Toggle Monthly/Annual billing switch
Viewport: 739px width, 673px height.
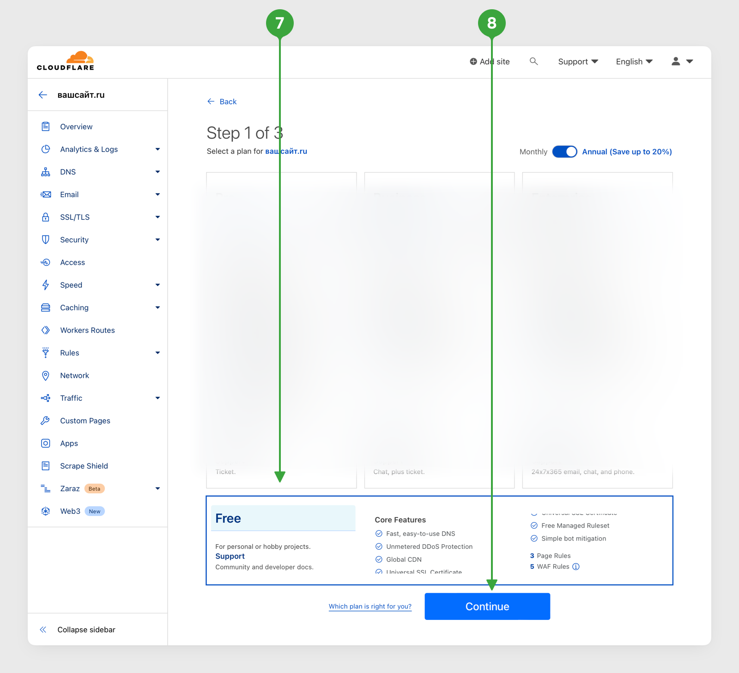click(564, 151)
